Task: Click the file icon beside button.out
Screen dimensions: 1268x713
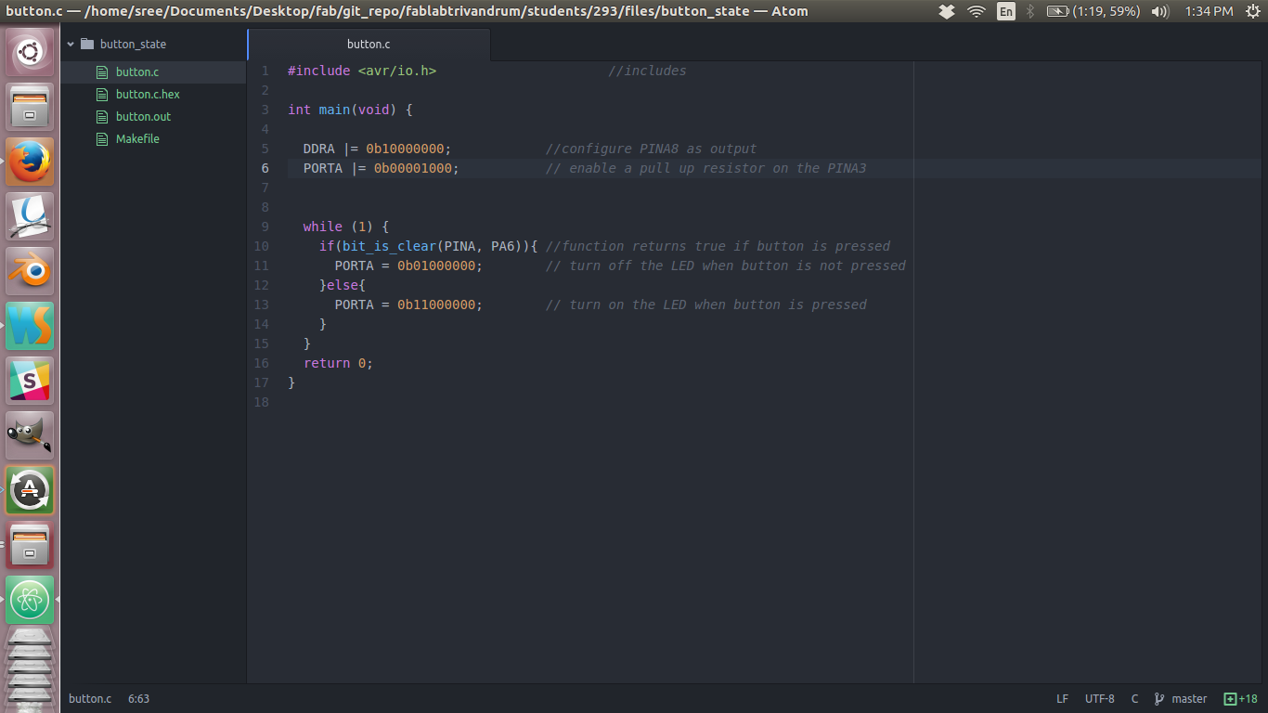Action: pos(102,116)
